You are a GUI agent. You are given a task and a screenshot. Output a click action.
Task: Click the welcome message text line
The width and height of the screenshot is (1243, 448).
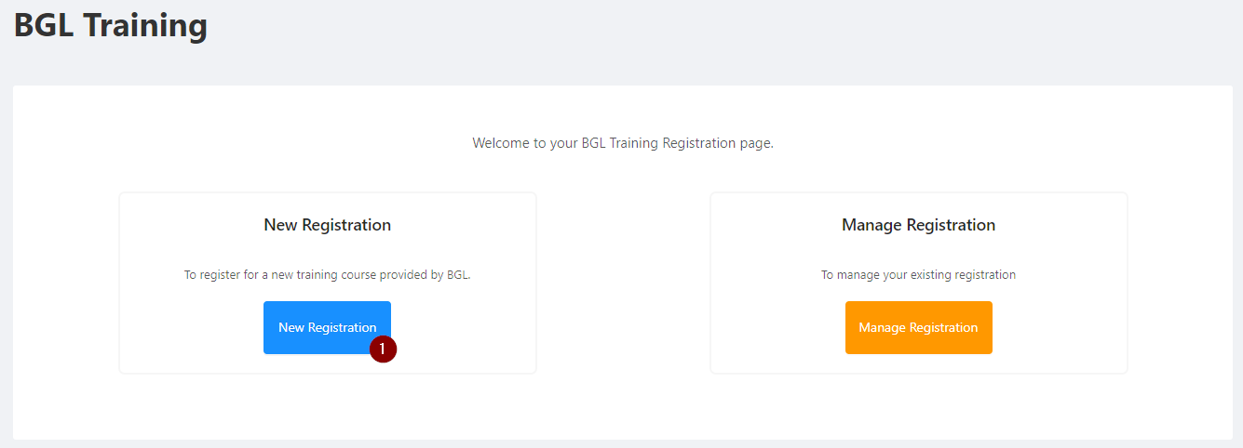[x=623, y=143]
